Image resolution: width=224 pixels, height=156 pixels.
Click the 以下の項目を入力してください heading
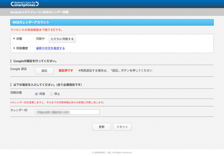pos(47,85)
